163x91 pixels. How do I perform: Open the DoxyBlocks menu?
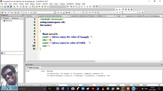(70, 4)
